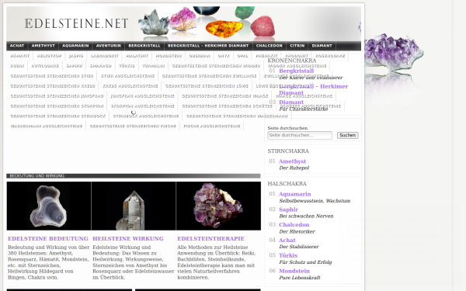This screenshot has height=291, width=466.
Task: Open Geburtssteine Sternzeichen Stier menu item
Action: pyautogui.click(x=52, y=76)
